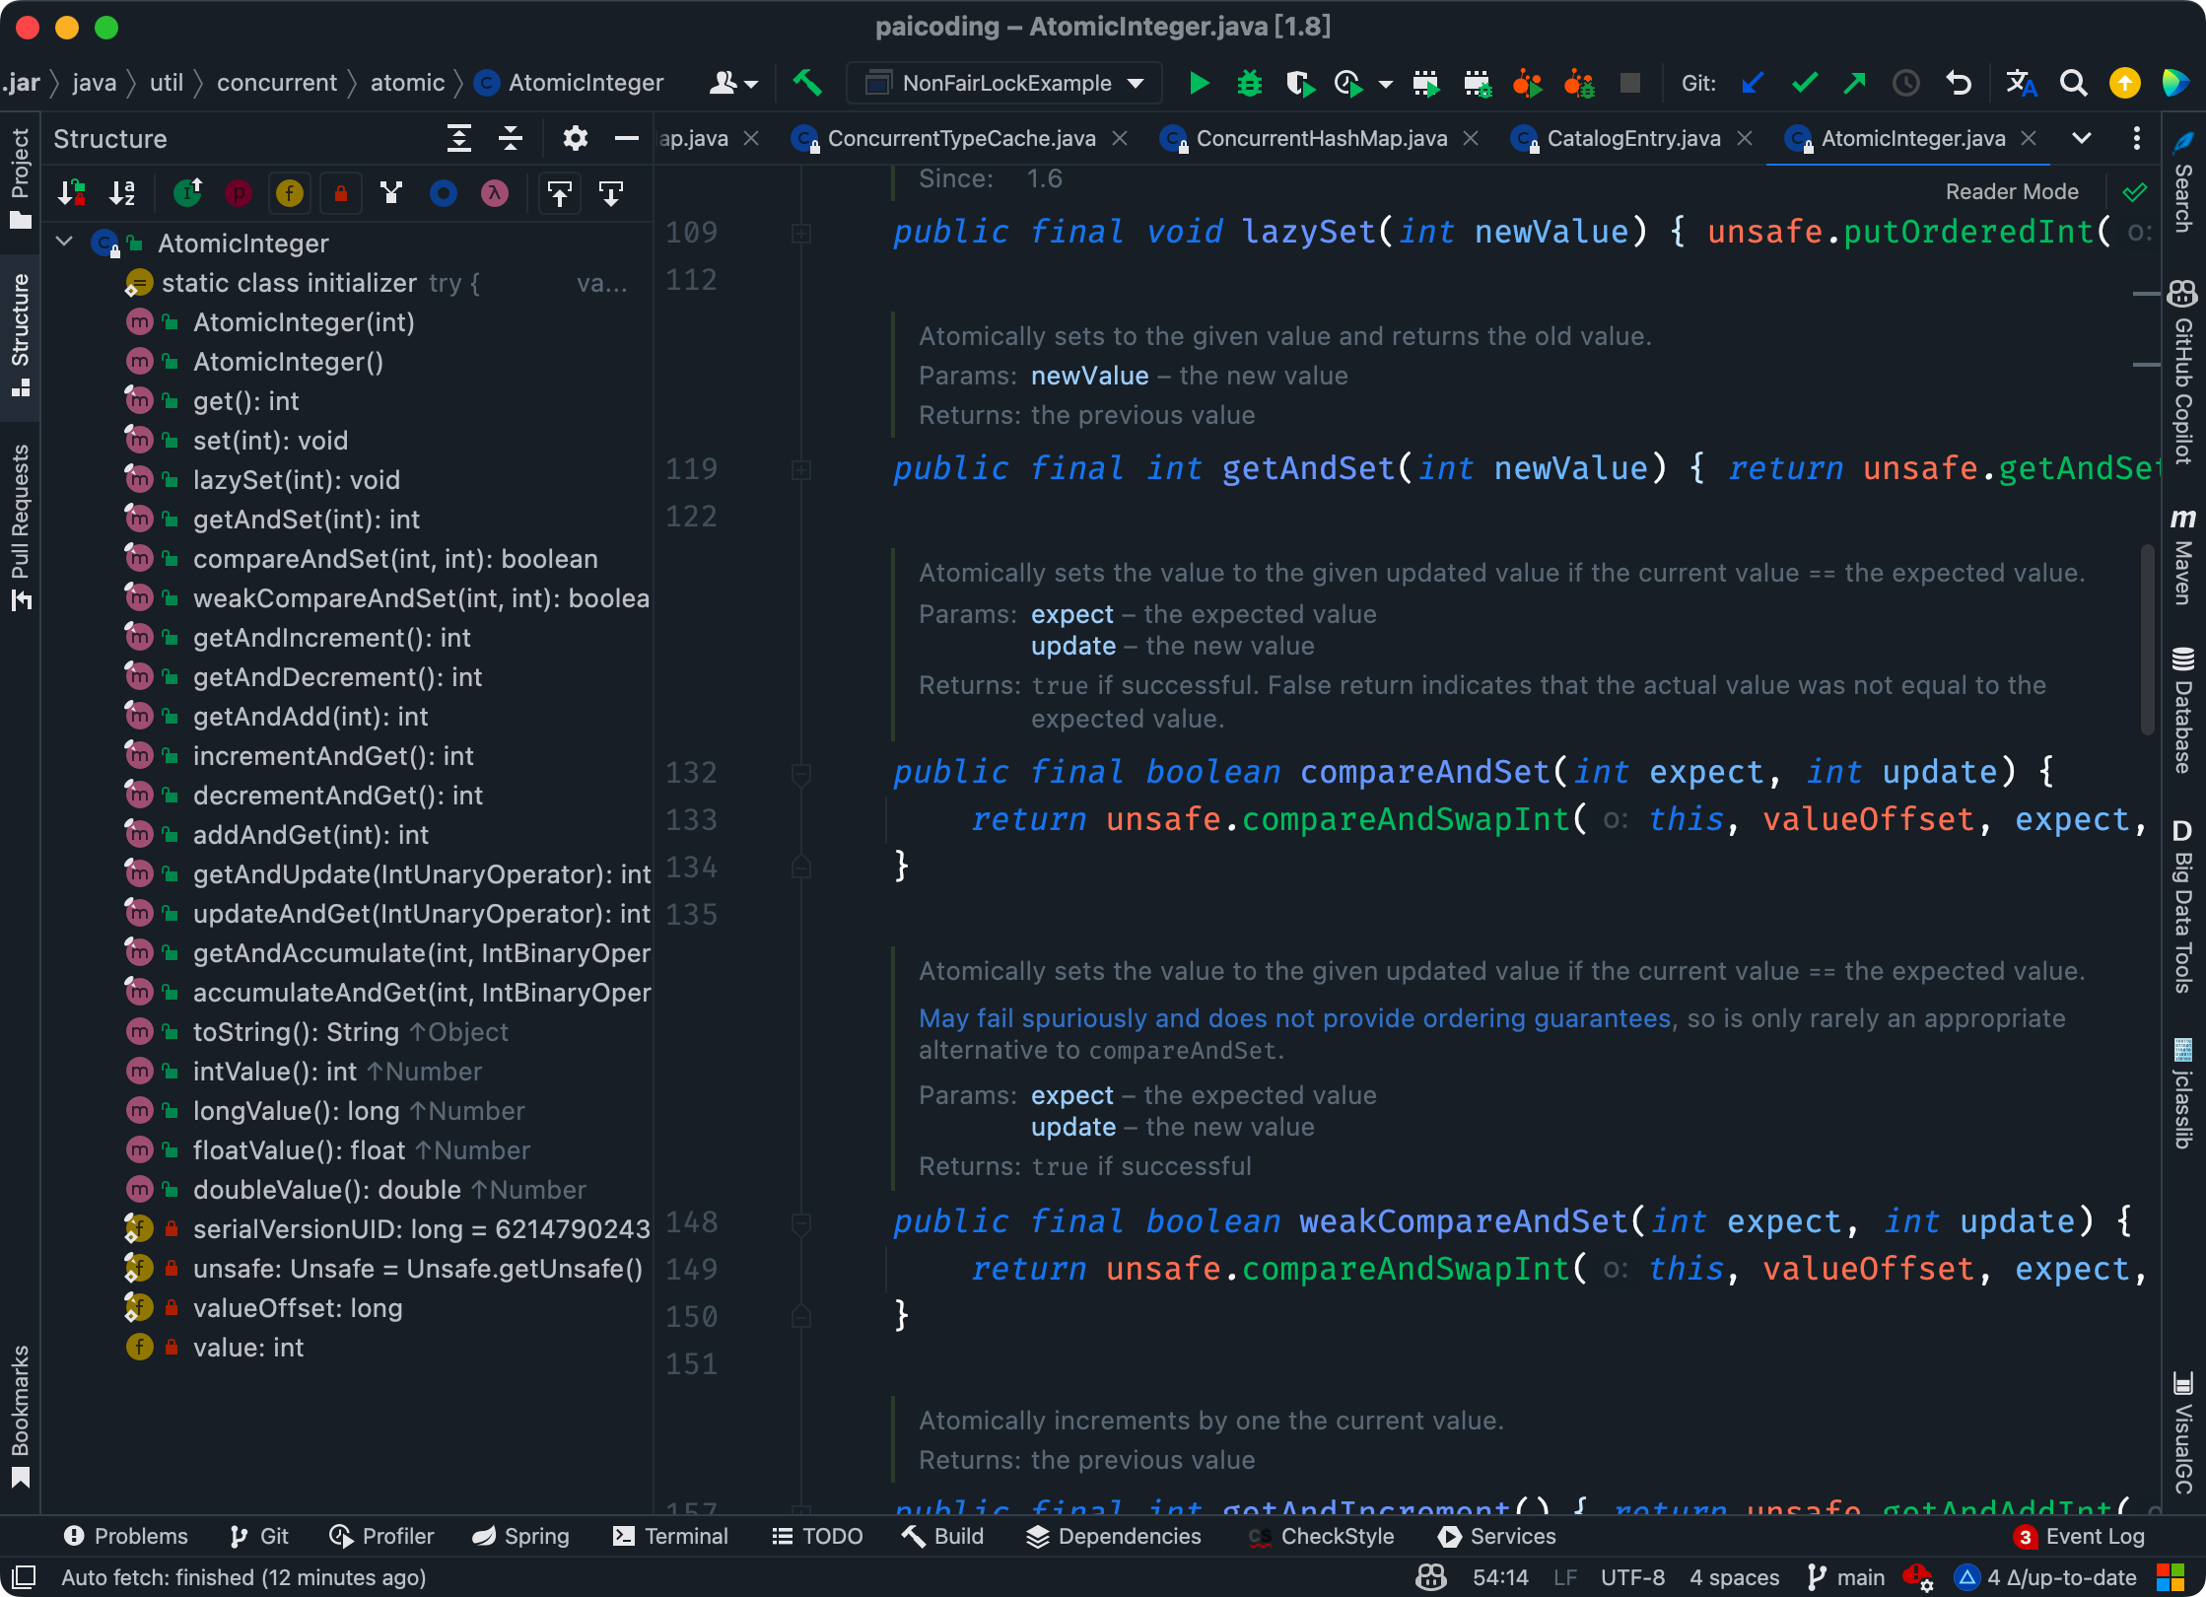The height and width of the screenshot is (1597, 2206).
Task: Toggle Sort Alphabetically in Structure toolbar
Action: [122, 193]
